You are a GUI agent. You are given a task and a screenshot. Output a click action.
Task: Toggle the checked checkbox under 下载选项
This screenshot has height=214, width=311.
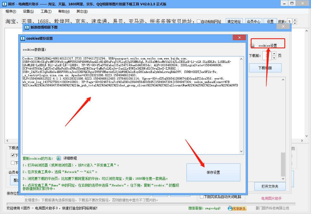click(13, 155)
